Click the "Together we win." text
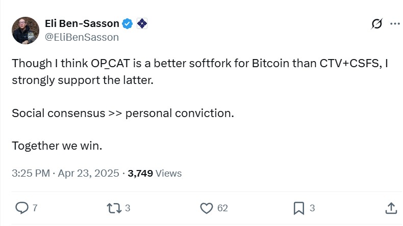 tap(57, 146)
